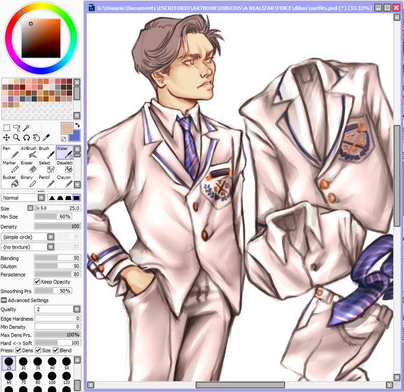The height and width of the screenshot is (392, 404).
Task: Select brush size preset 30
Action: pos(23,363)
